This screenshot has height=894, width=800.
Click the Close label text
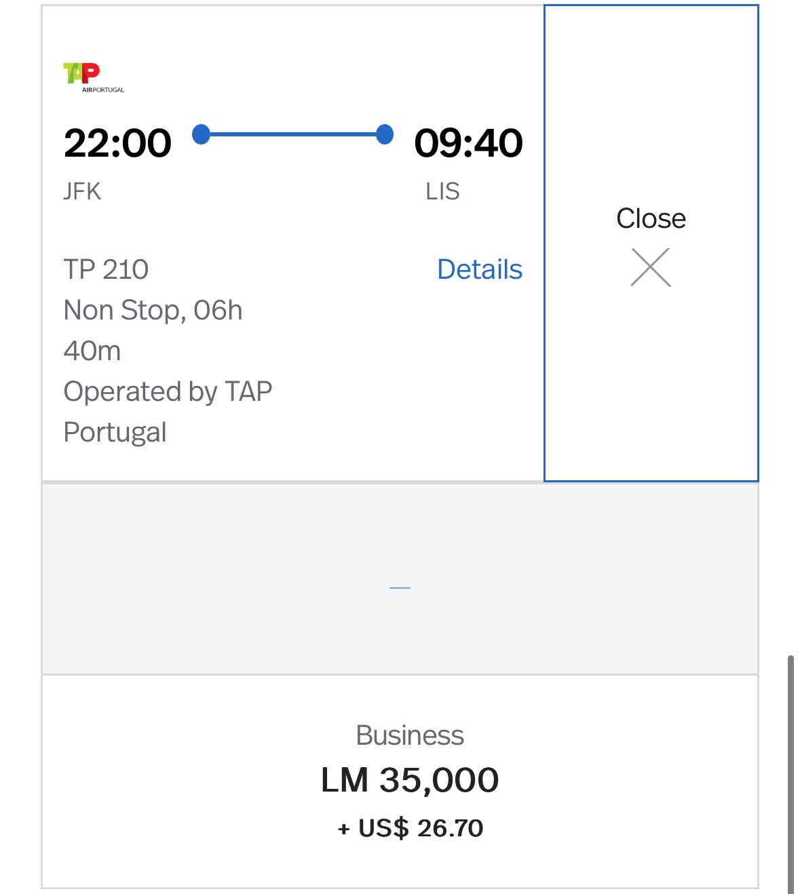click(x=651, y=218)
